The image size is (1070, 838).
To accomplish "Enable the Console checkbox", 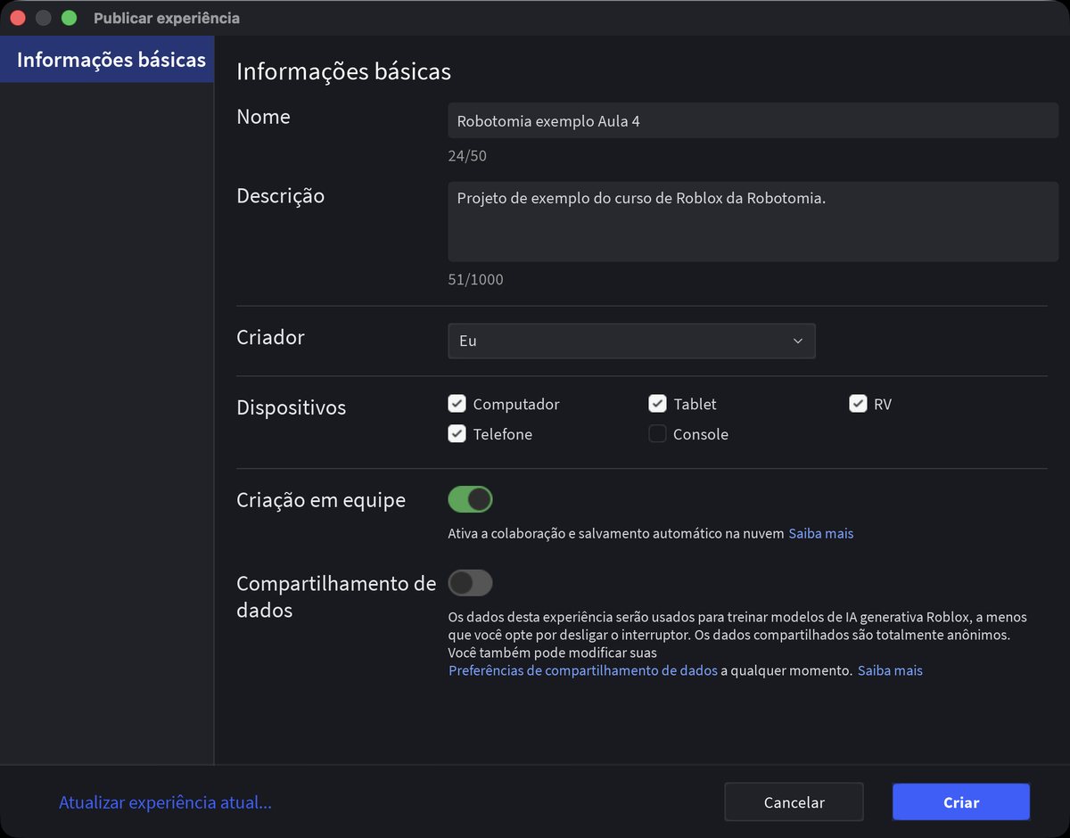I will pos(657,434).
